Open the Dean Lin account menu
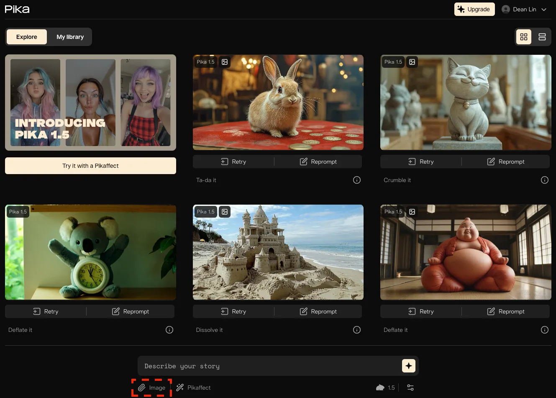 click(524, 9)
